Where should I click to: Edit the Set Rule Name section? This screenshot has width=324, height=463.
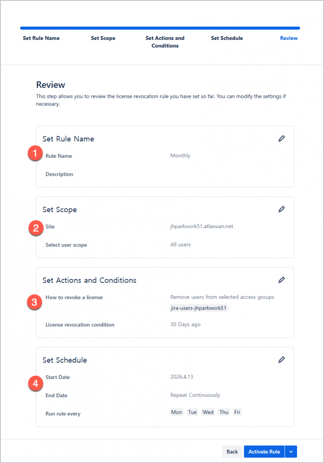point(281,138)
